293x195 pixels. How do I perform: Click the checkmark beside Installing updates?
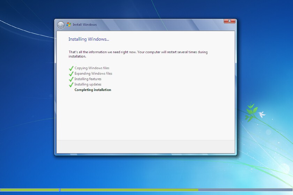point(71,85)
